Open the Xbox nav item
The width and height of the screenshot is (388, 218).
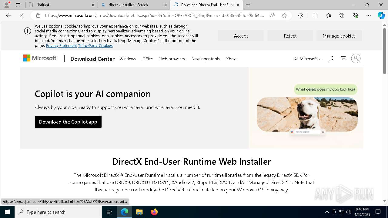point(231,59)
